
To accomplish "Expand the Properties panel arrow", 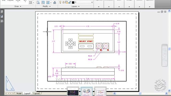I will click(x=99, y=7).
